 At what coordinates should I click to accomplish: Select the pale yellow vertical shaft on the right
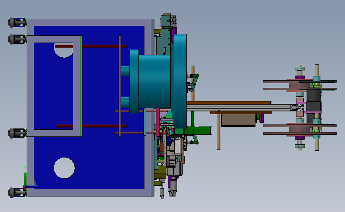(317, 107)
